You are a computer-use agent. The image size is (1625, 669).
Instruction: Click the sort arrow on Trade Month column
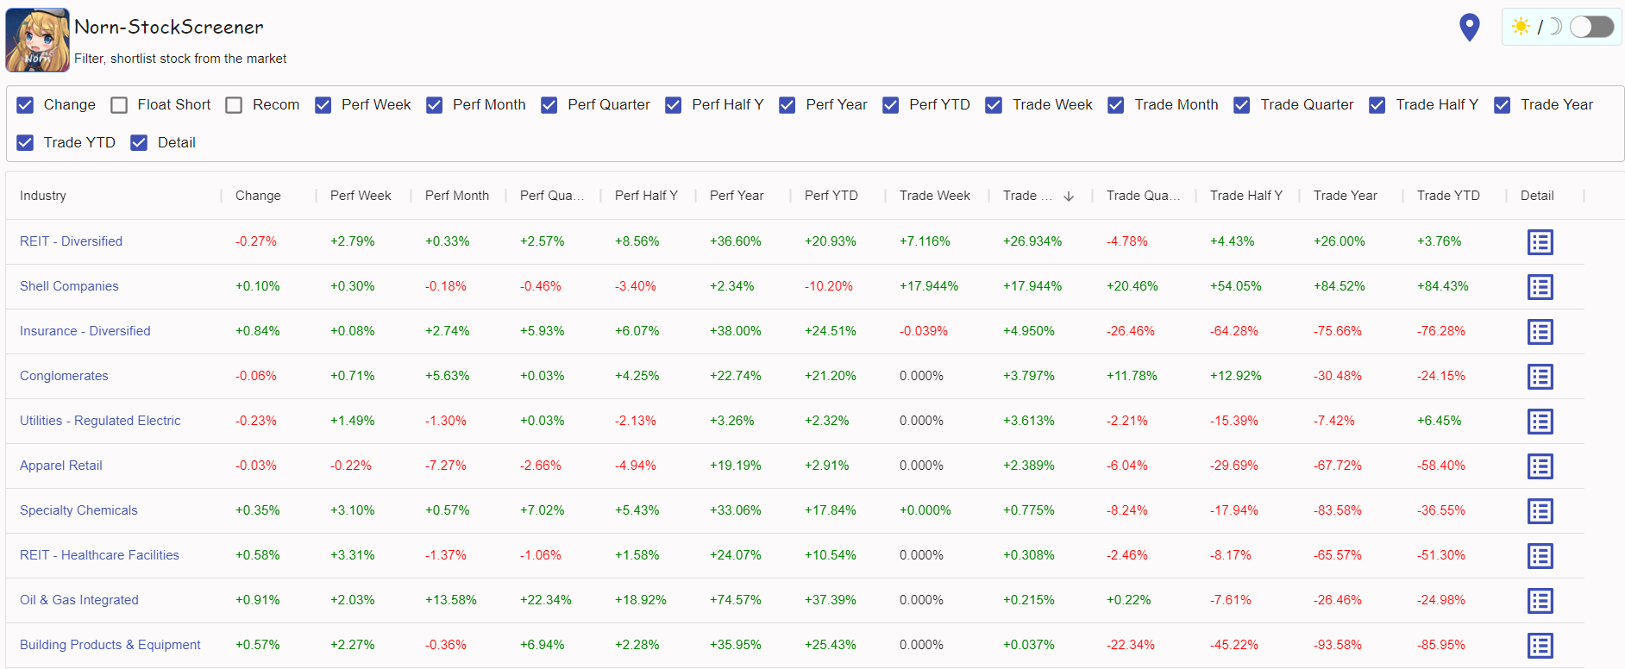pyautogui.click(x=1069, y=197)
